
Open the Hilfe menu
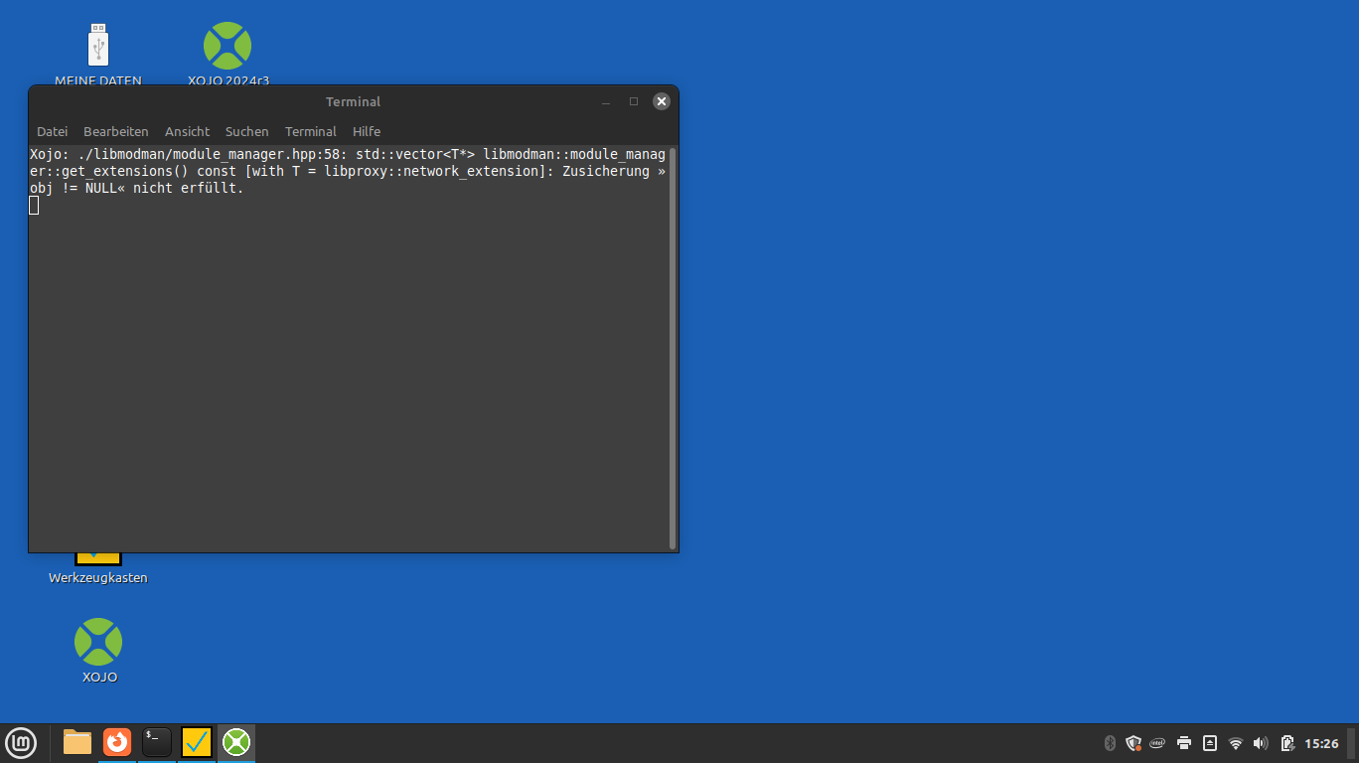[x=367, y=131]
